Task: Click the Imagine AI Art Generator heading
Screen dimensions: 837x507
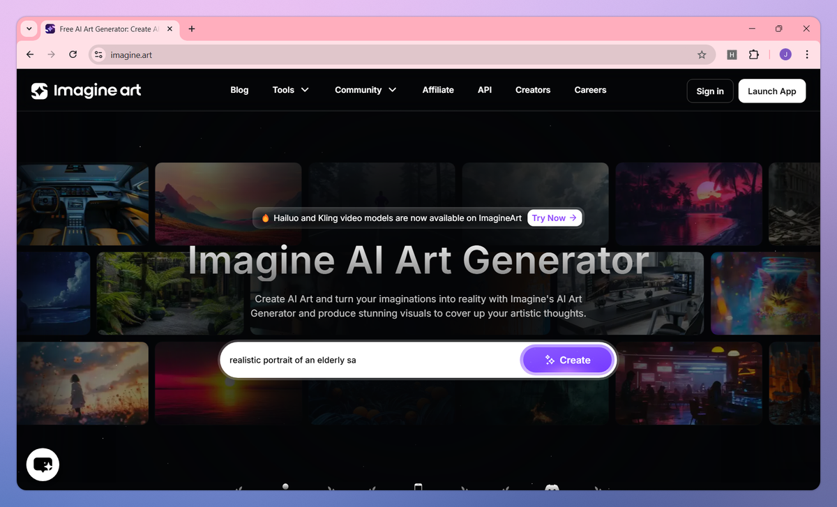Action: (x=418, y=260)
